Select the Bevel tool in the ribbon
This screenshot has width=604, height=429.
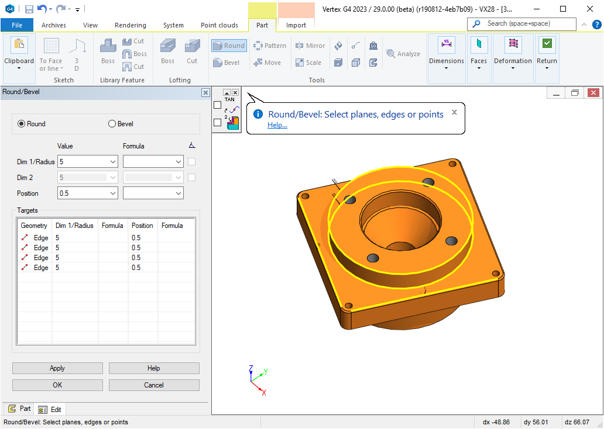(226, 63)
